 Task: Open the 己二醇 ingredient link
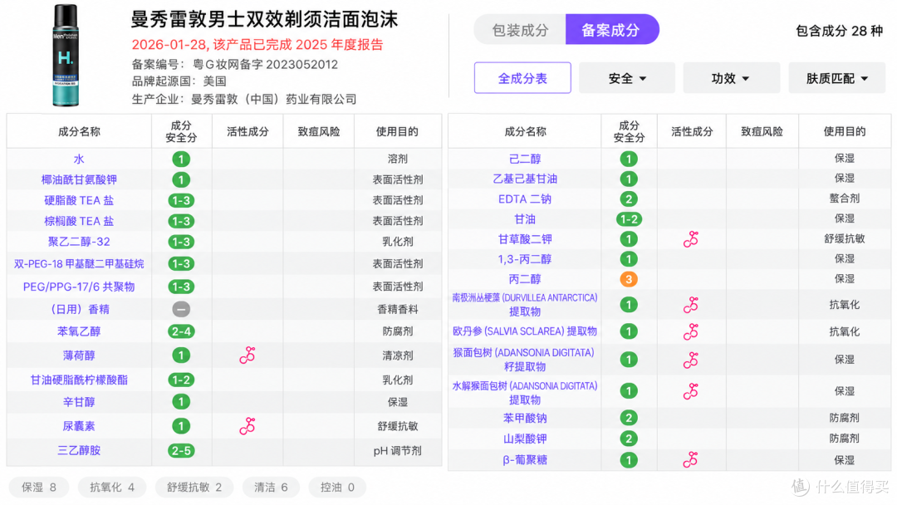click(x=525, y=159)
